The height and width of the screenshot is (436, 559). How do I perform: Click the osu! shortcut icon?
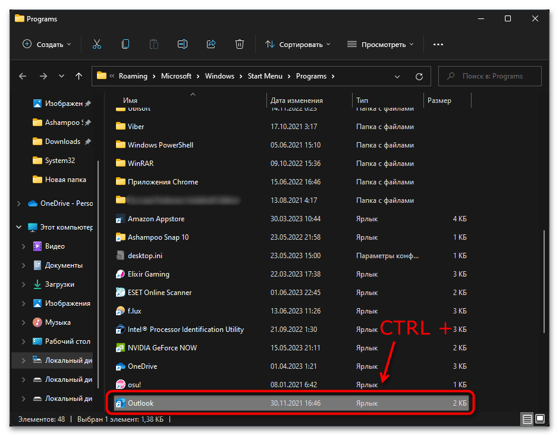click(121, 385)
